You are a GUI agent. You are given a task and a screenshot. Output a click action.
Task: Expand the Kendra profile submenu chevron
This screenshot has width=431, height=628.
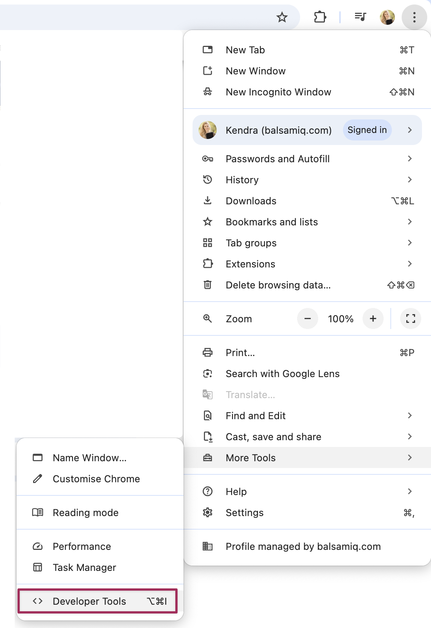[410, 130]
